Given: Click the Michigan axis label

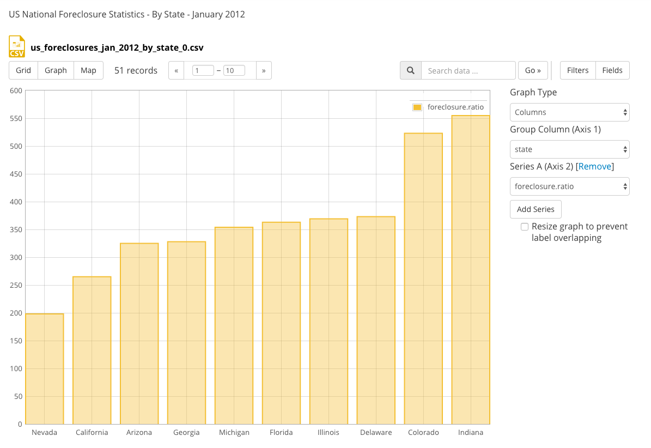Looking at the screenshot, I should (234, 432).
